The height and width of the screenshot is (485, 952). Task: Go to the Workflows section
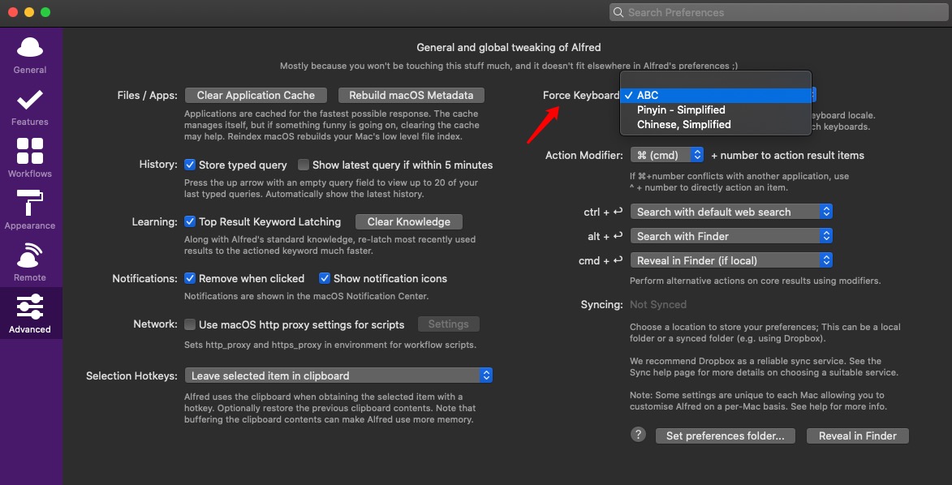pos(30,158)
